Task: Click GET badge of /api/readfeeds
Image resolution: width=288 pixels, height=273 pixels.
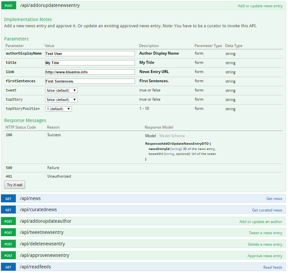Action: 8,267
